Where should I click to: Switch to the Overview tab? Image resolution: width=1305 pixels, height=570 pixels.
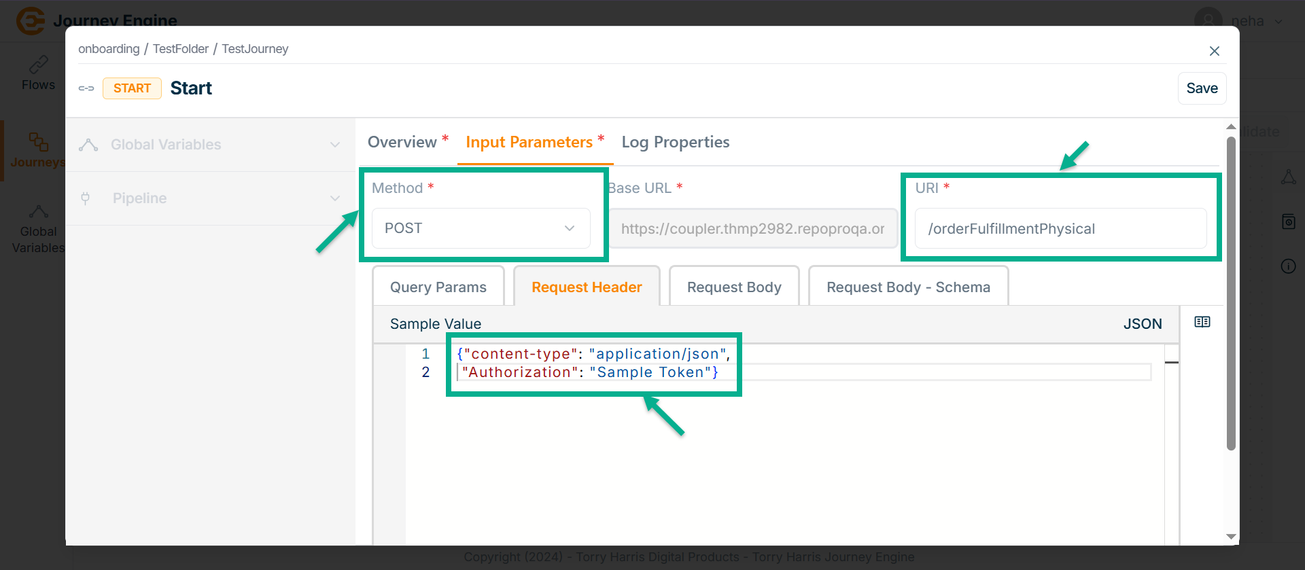click(402, 142)
